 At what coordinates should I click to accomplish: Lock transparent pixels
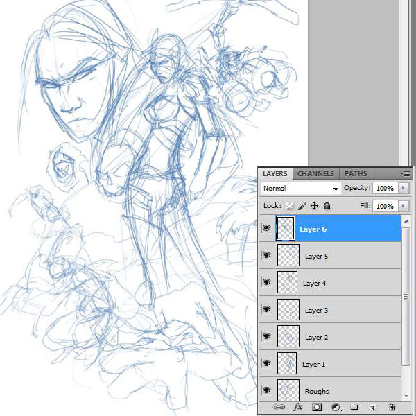(x=289, y=206)
